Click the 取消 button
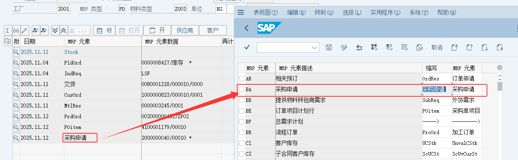Viewport: 518px width, 160px height. 436,47
